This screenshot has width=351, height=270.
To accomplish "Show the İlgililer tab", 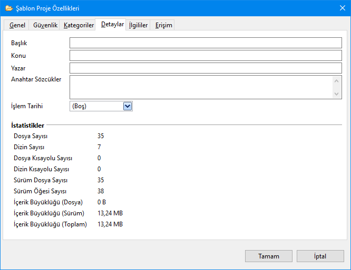I will coord(138,25).
